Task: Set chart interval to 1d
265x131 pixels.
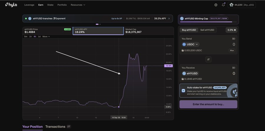Action: coord(39,37)
